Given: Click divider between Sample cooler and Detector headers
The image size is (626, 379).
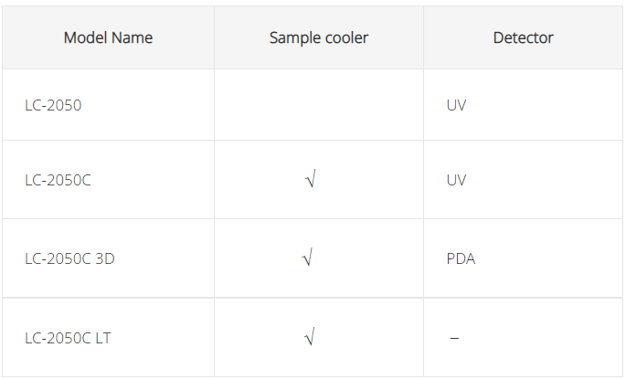Looking at the screenshot, I should tap(423, 37).
